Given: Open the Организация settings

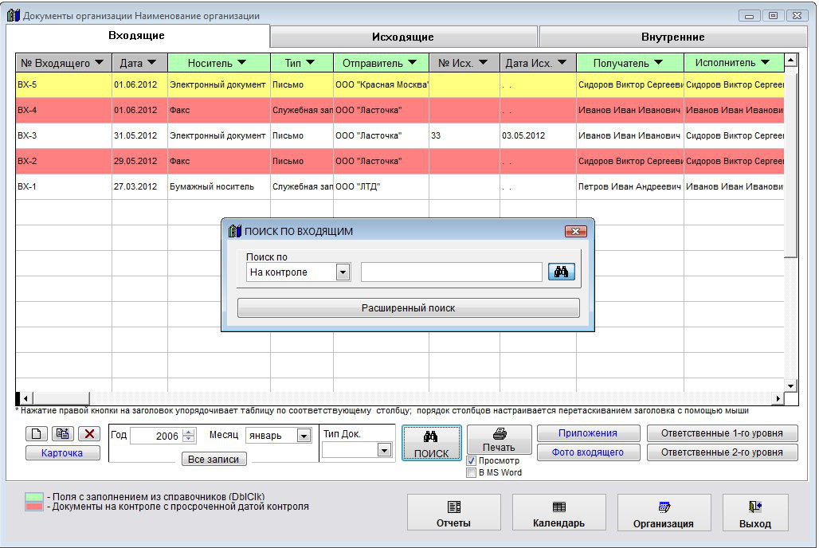Looking at the screenshot, I should click(x=663, y=513).
